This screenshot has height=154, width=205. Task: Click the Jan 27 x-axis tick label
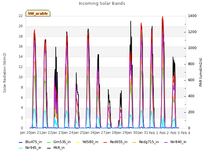100,133
